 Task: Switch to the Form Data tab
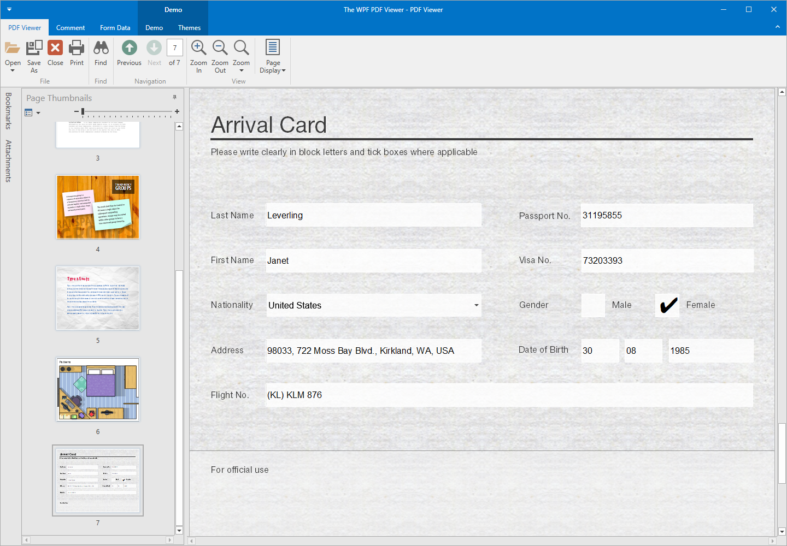pos(115,28)
